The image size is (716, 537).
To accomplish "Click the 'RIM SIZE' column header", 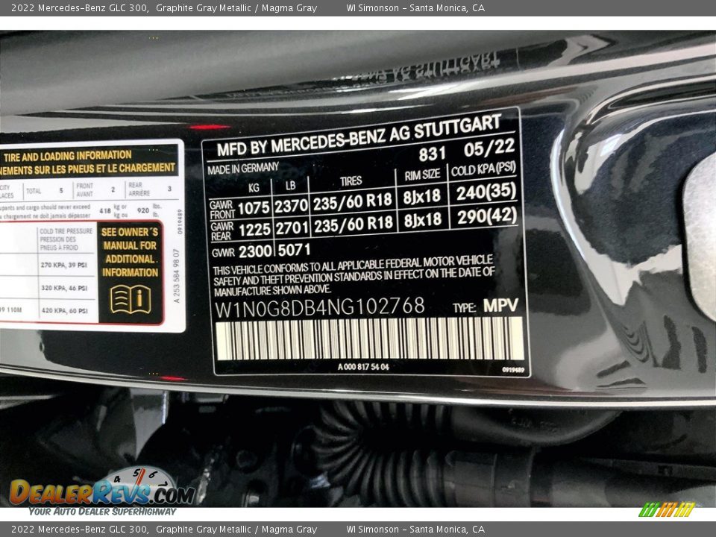I will click(x=422, y=175).
